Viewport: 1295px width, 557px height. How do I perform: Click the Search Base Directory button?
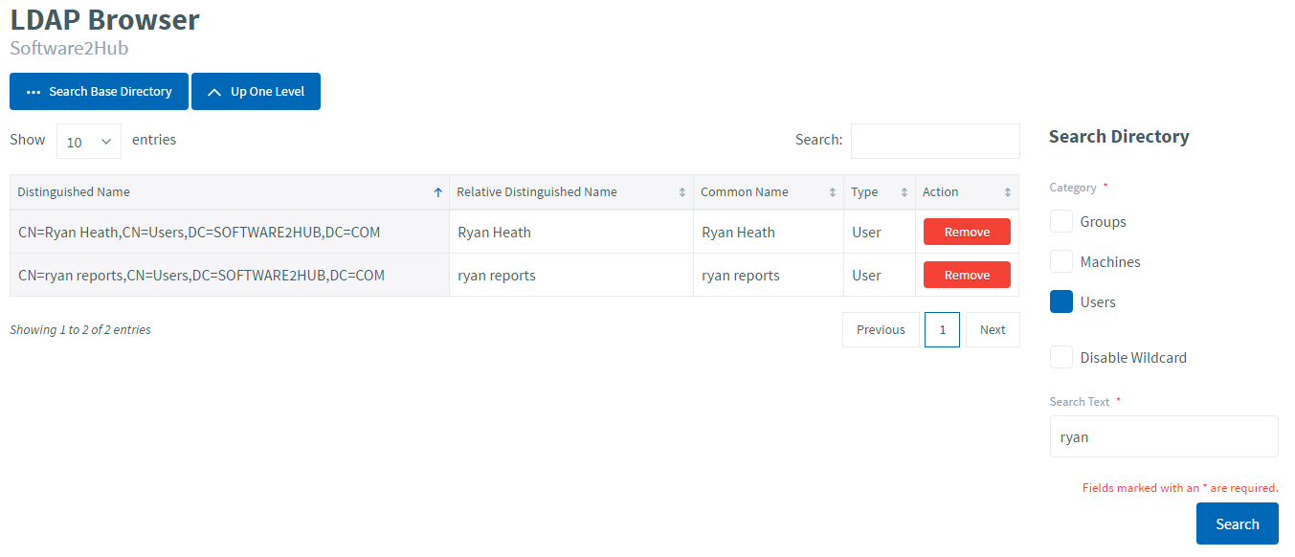[99, 92]
